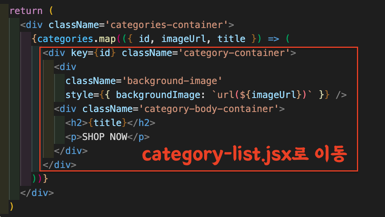Screen dimensions: 385x217
Task: Click the 'map' method call
Action: coord(107,39)
